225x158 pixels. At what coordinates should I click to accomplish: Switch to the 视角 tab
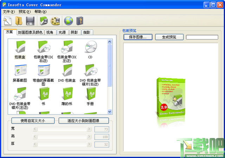50,33
